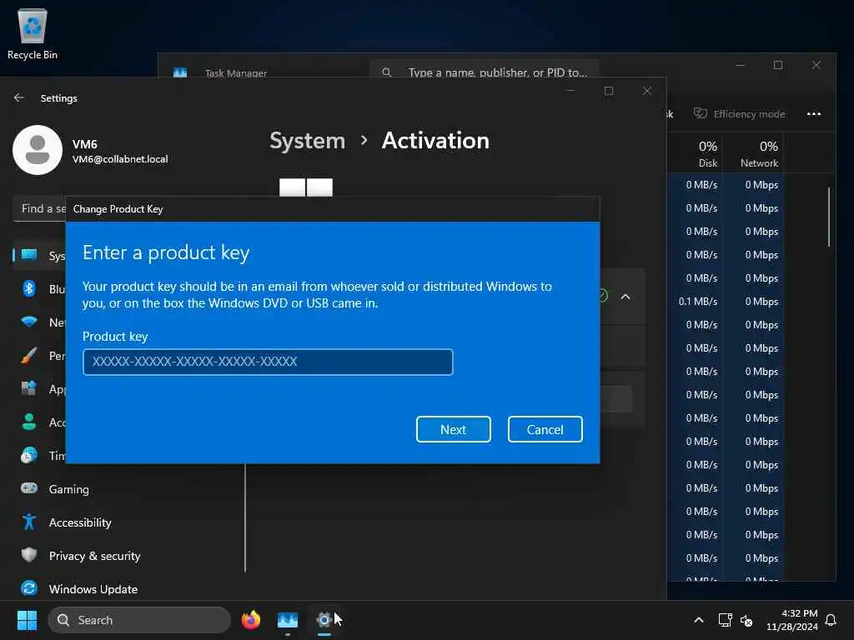The image size is (854, 640).
Task: Maximize the Settings window
Action: coord(609,91)
